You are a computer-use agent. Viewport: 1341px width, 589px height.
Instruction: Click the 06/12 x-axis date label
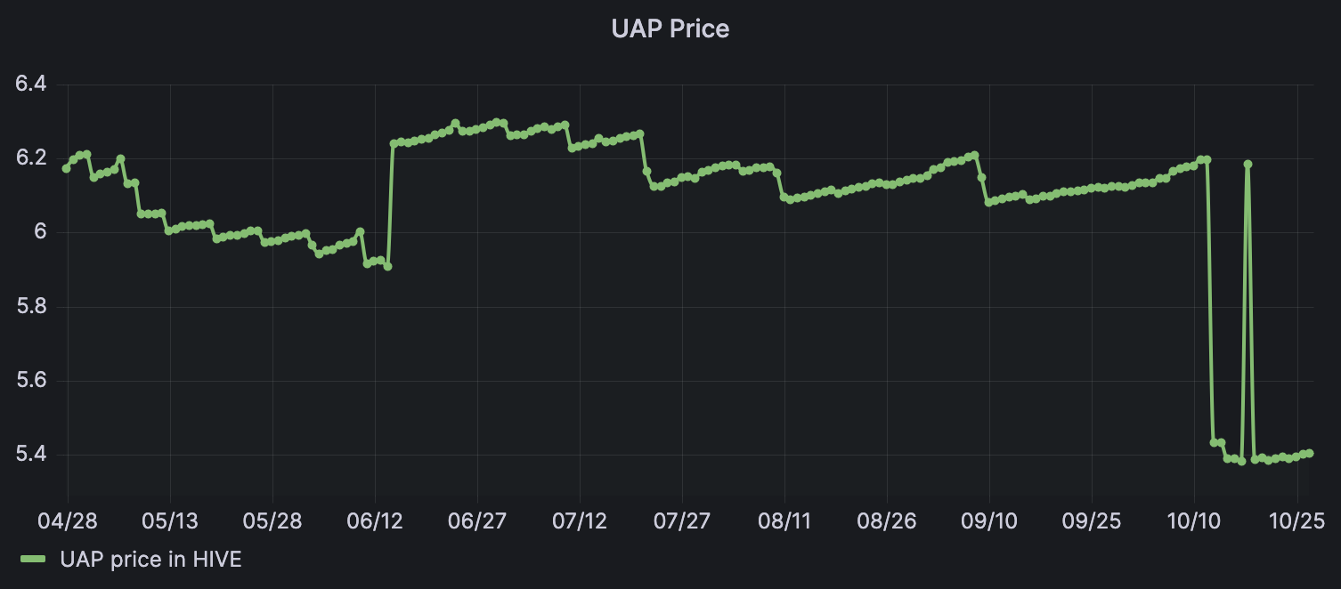(375, 519)
